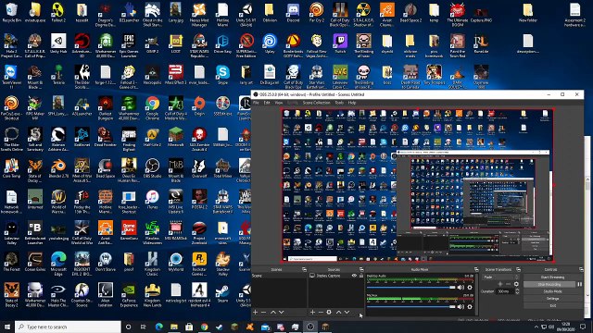593x333 pixels.
Task: Select the OBS Studio desktop shortcut
Action: (x=152, y=168)
